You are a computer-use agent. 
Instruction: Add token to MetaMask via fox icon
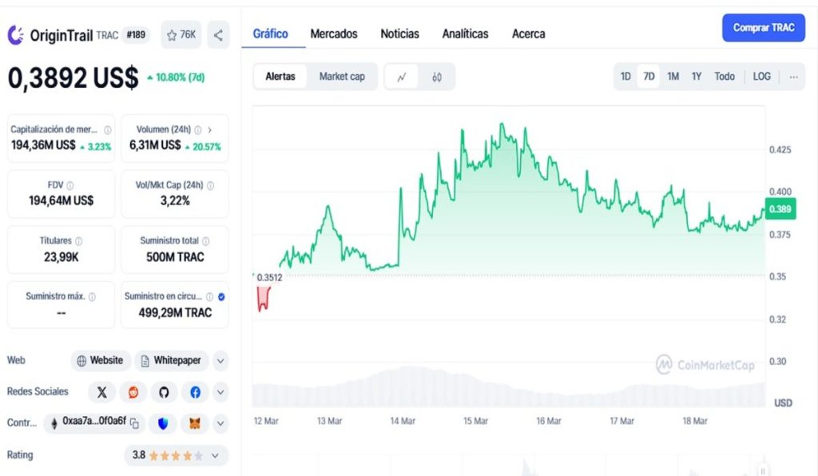click(195, 424)
